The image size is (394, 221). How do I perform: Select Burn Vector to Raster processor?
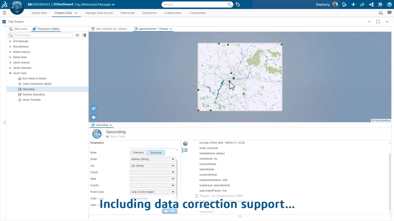point(34,79)
